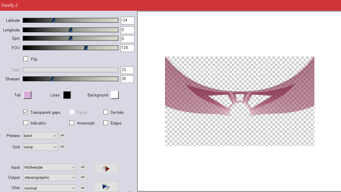This screenshot has width=341, height=192.
Task: Click the red arrow disc button
Action: click(x=106, y=169)
